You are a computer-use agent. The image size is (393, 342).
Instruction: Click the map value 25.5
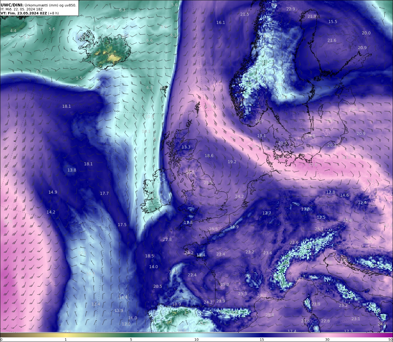click(213, 229)
